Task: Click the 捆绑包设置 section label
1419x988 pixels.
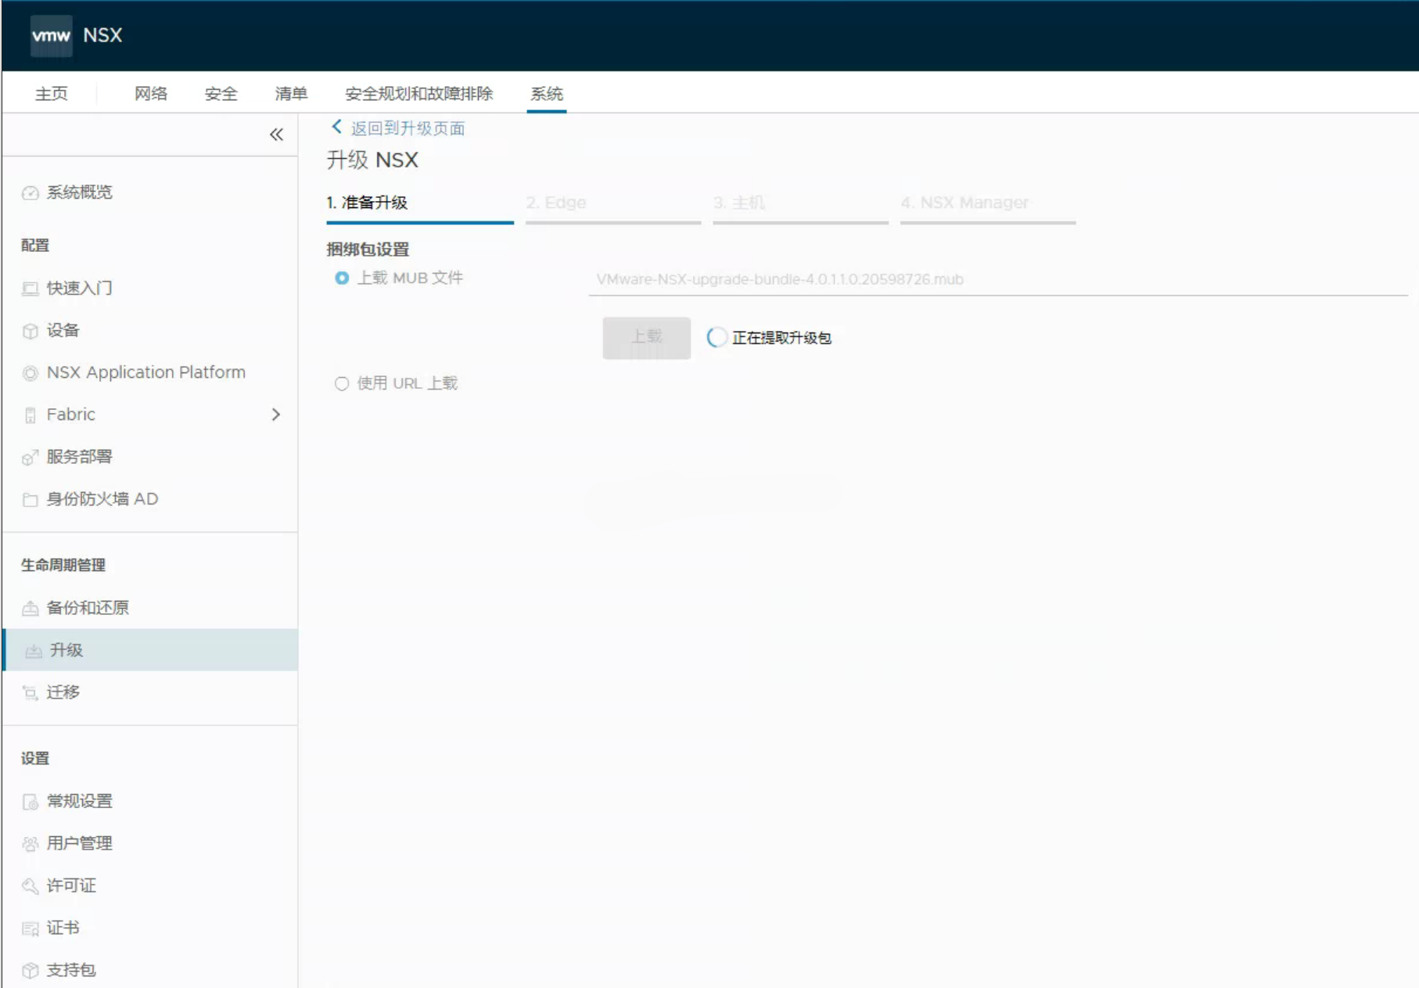Action: (x=368, y=250)
